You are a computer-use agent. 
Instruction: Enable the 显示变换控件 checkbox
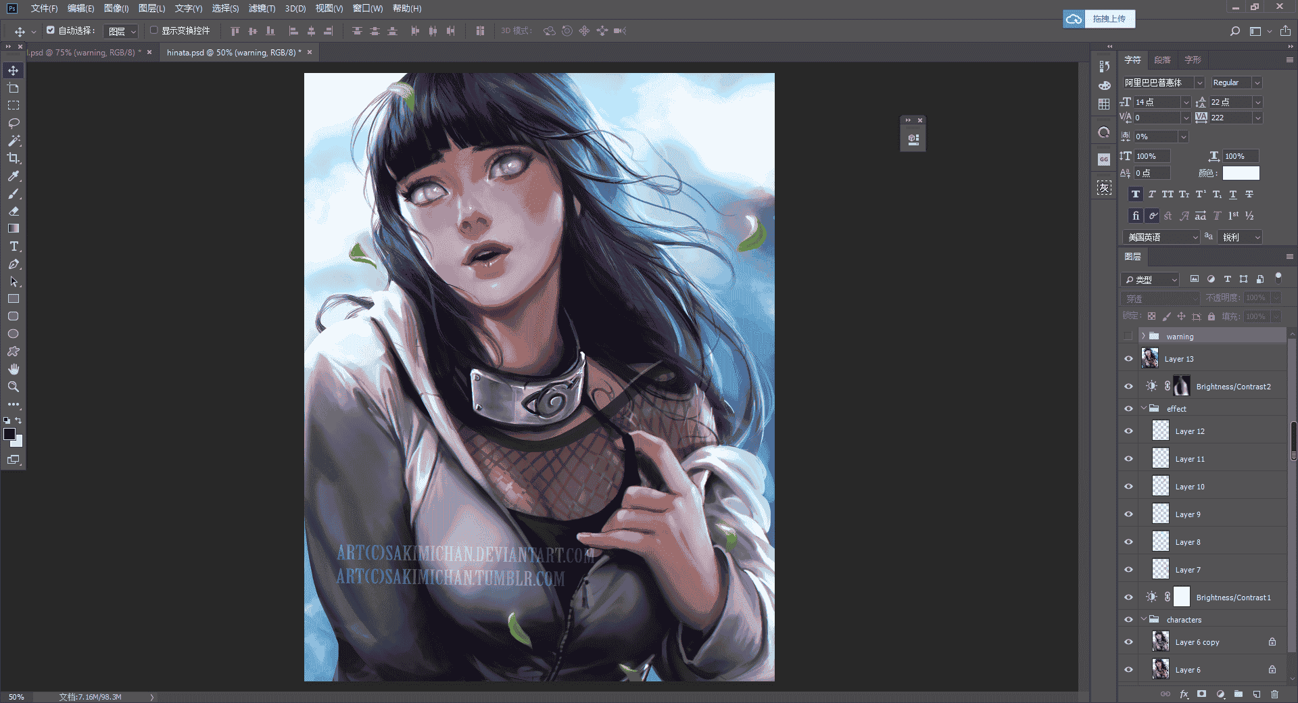pyautogui.click(x=153, y=30)
